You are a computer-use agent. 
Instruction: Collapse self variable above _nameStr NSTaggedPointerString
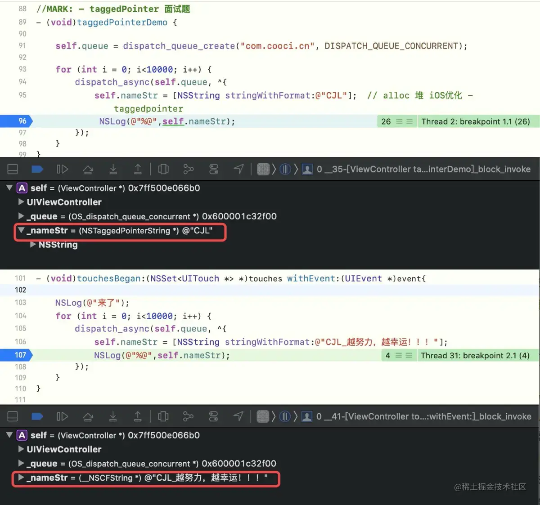click(x=9, y=188)
